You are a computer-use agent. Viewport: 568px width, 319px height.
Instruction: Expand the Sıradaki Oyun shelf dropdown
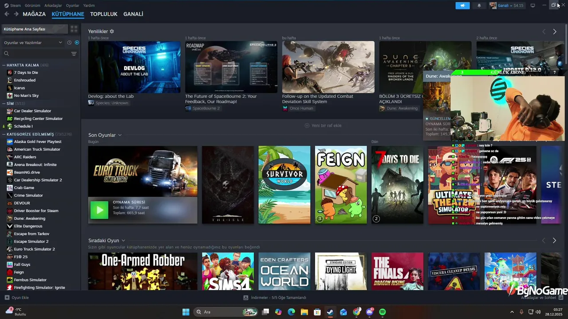(x=123, y=241)
